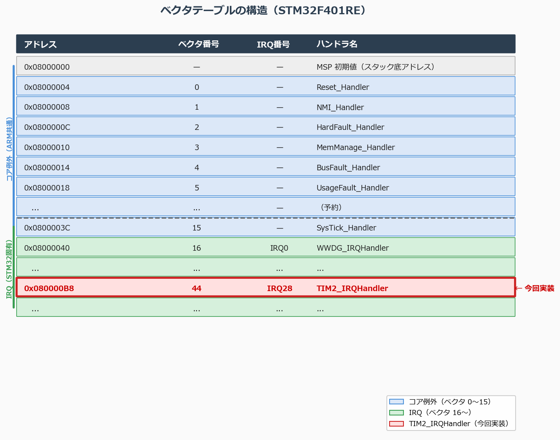560x440 pixels.
Task: Click the address 0x080000B8 link
Action: (x=49, y=288)
